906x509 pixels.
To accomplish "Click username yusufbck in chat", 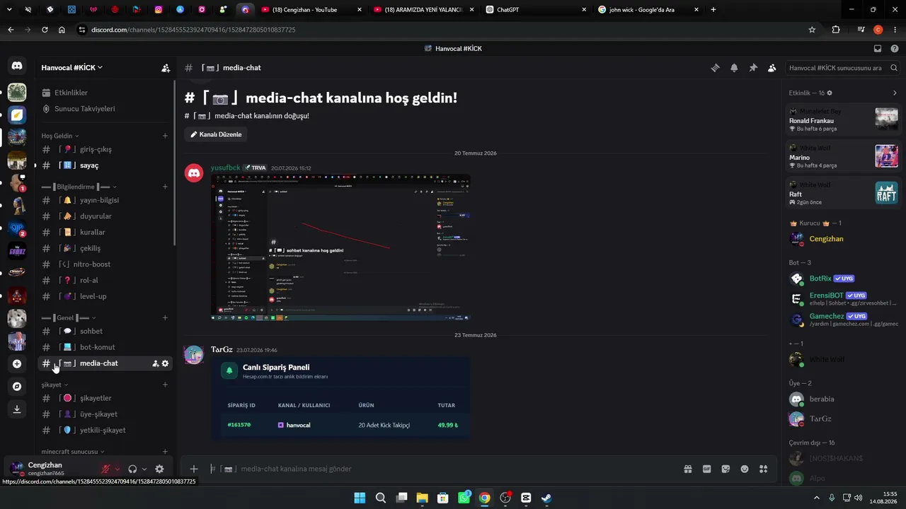I will point(226,168).
